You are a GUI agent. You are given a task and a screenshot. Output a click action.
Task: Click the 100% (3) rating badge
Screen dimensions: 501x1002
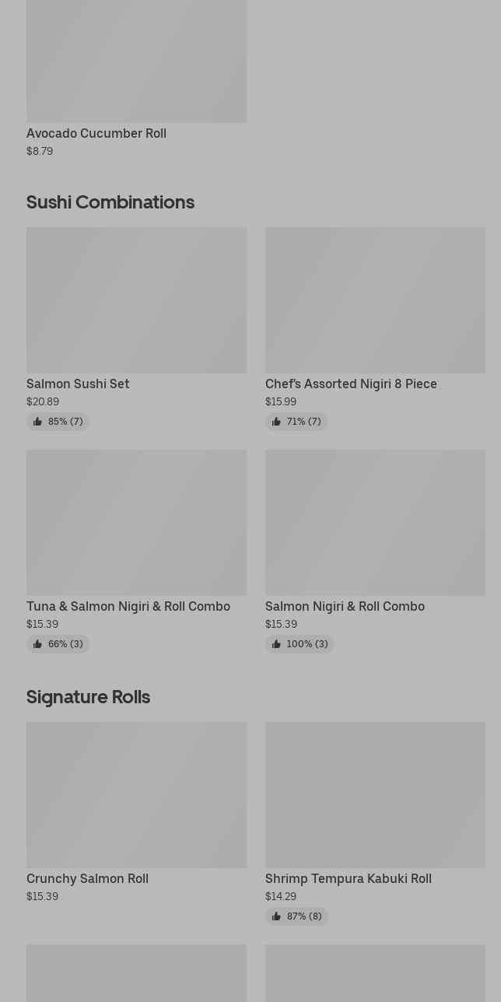click(300, 644)
